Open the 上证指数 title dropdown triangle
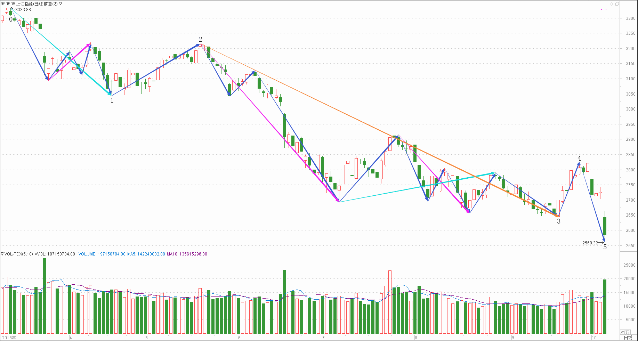The height and width of the screenshot is (341, 638). coord(61,4)
